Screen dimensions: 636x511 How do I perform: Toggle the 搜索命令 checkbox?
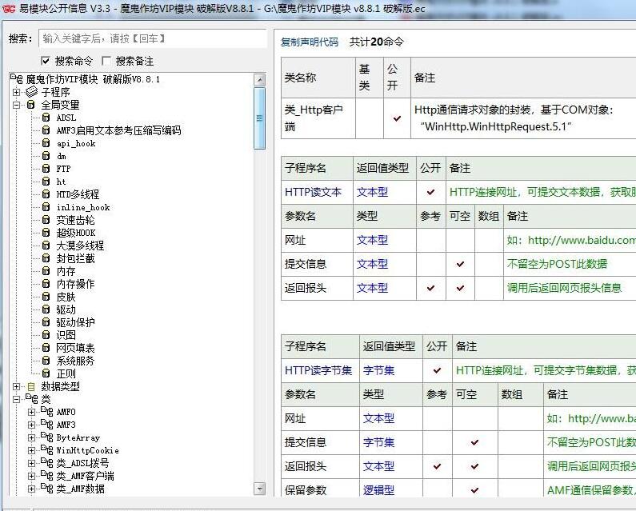point(46,61)
